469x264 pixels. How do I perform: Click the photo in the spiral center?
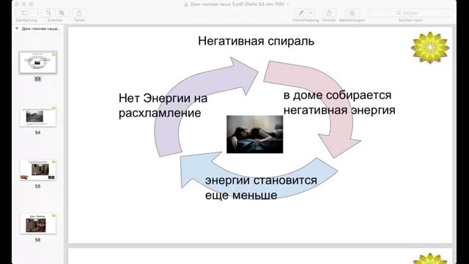254,134
